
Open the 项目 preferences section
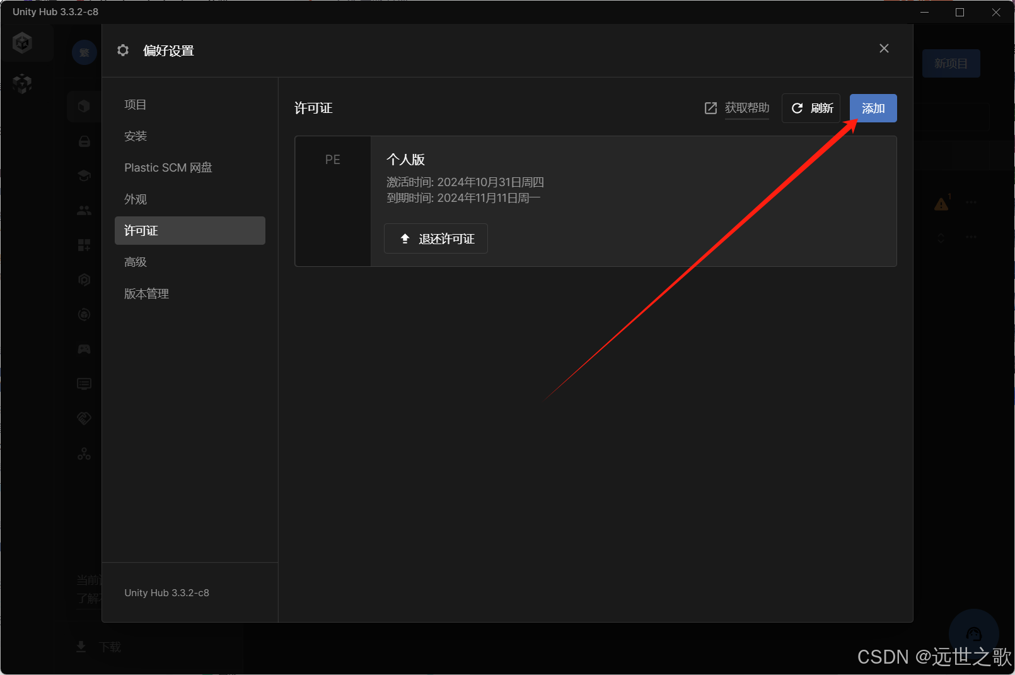190,105
